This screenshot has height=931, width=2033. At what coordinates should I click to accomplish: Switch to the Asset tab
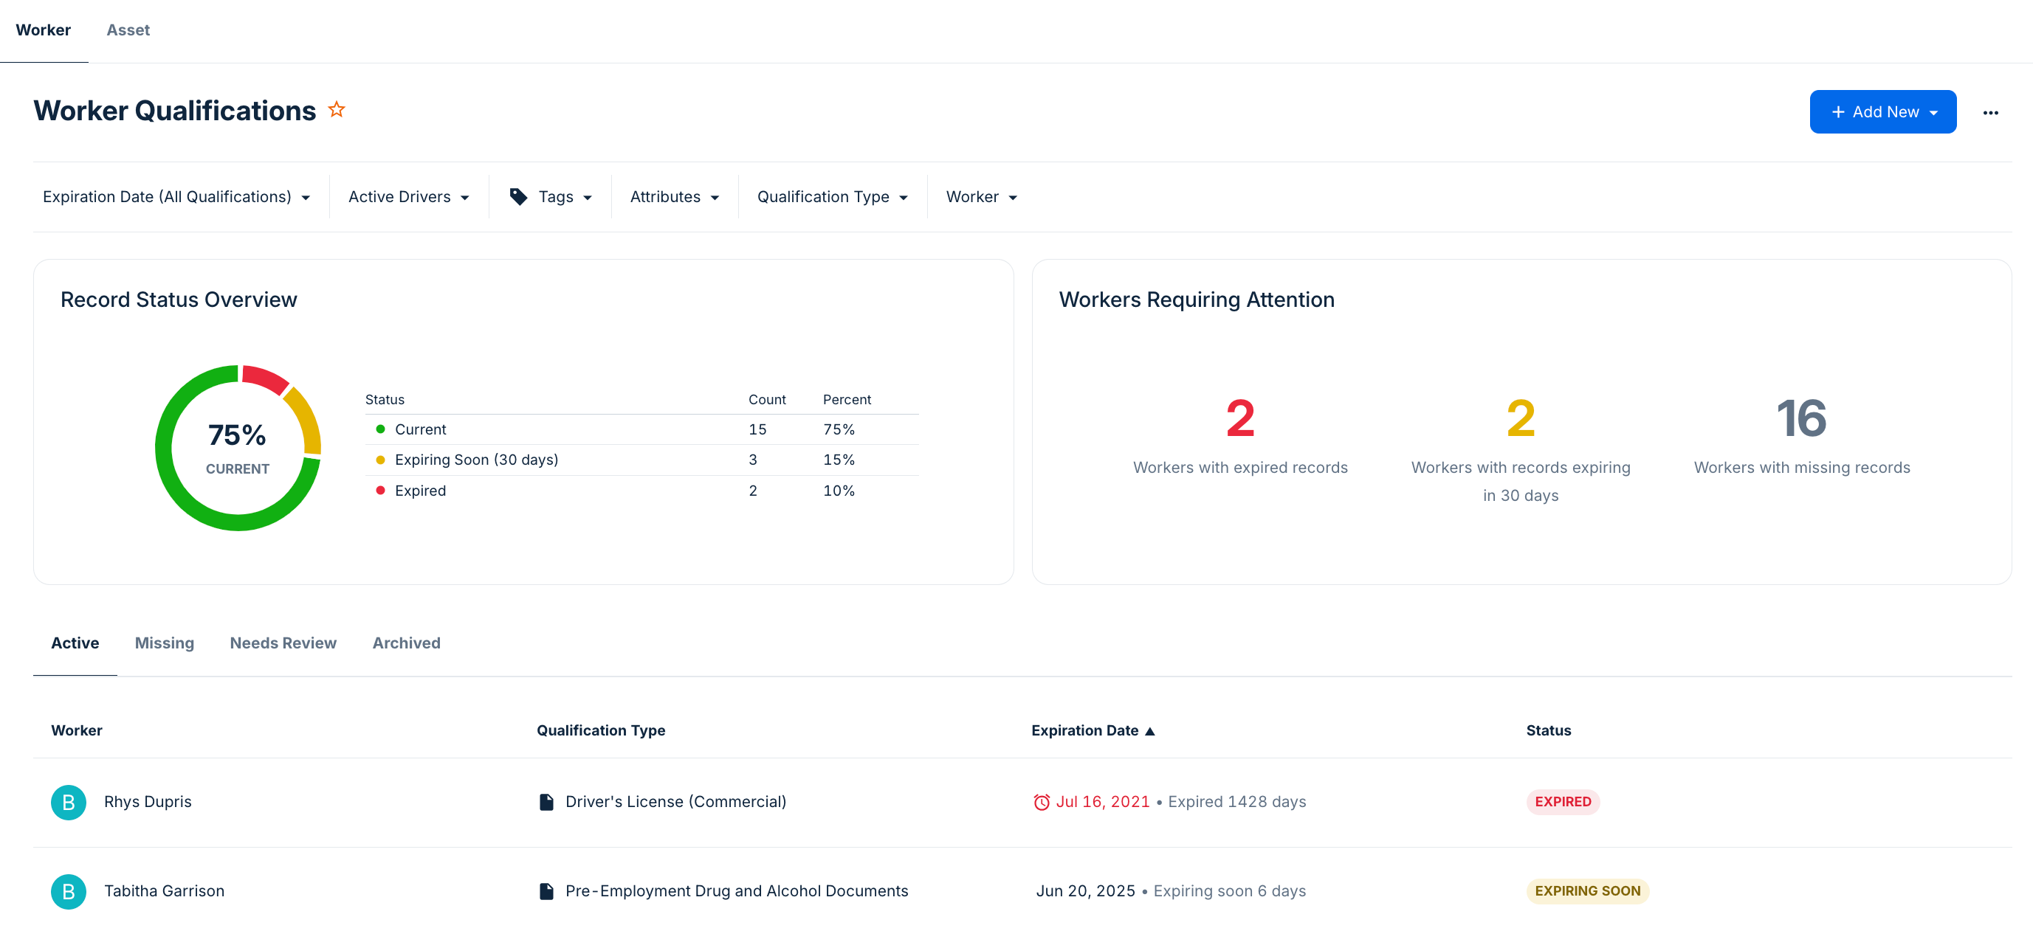pos(128,30)
